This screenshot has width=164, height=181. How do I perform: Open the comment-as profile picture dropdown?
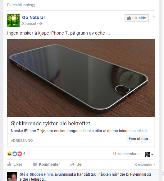(149, 155)
